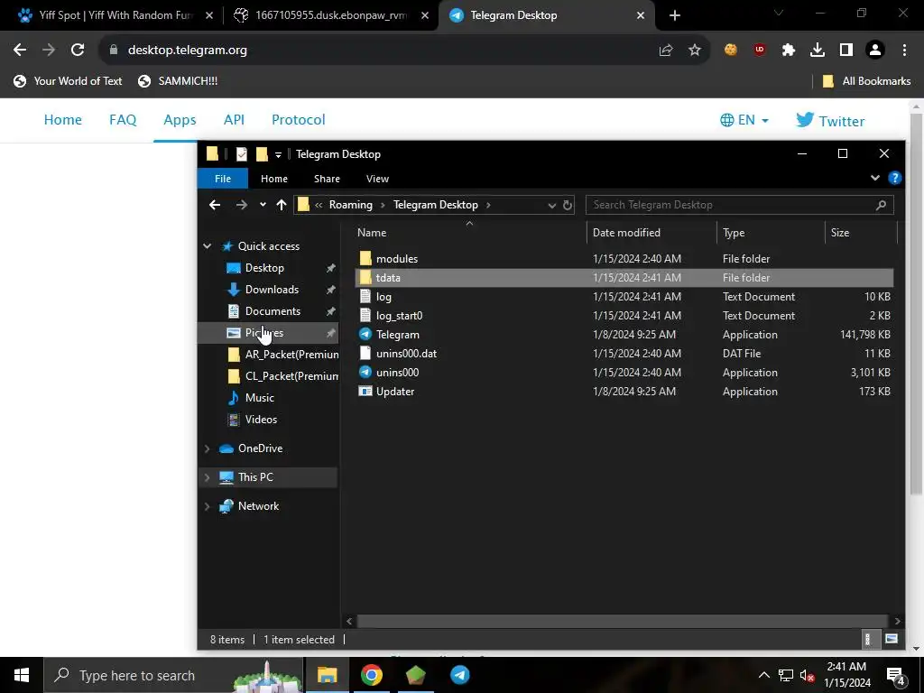Open recent locations dropdown in Explorer

tap(263, 205)
